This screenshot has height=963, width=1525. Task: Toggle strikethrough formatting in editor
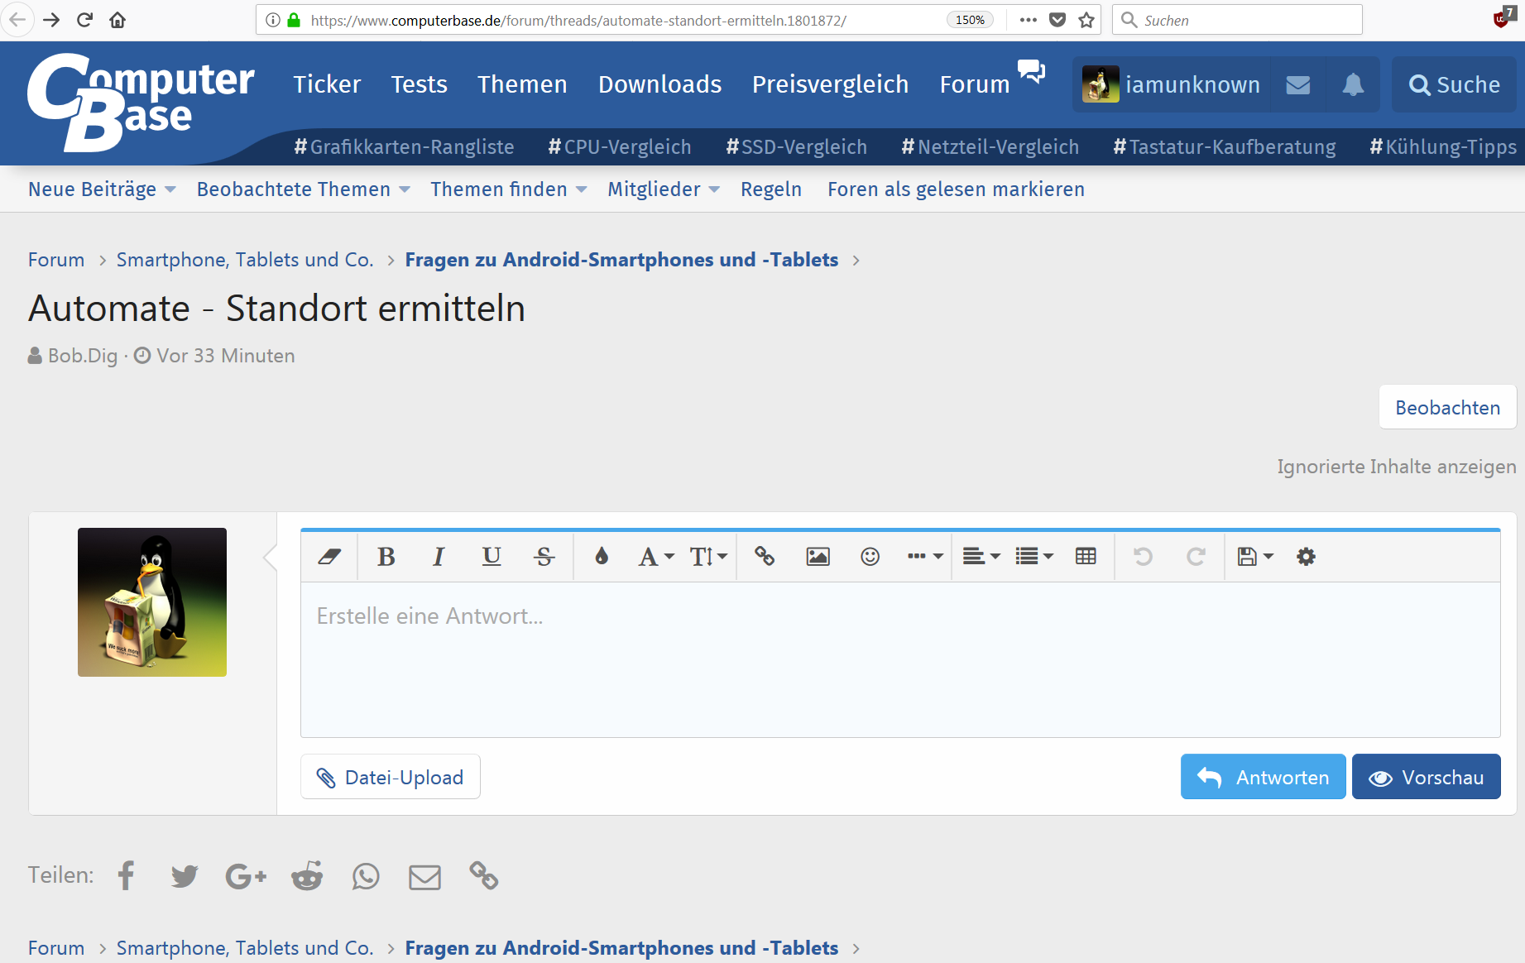click(x=544, y=557)
